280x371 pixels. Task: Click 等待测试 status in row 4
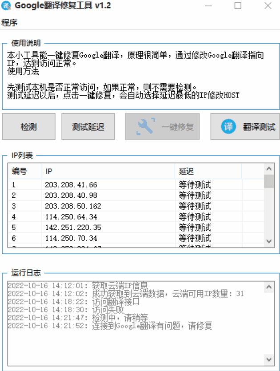pyautogui.click(x=195, y=216)
